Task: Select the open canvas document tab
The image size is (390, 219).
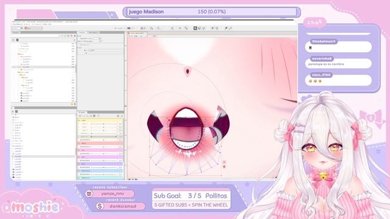Action: coord(137,33)
